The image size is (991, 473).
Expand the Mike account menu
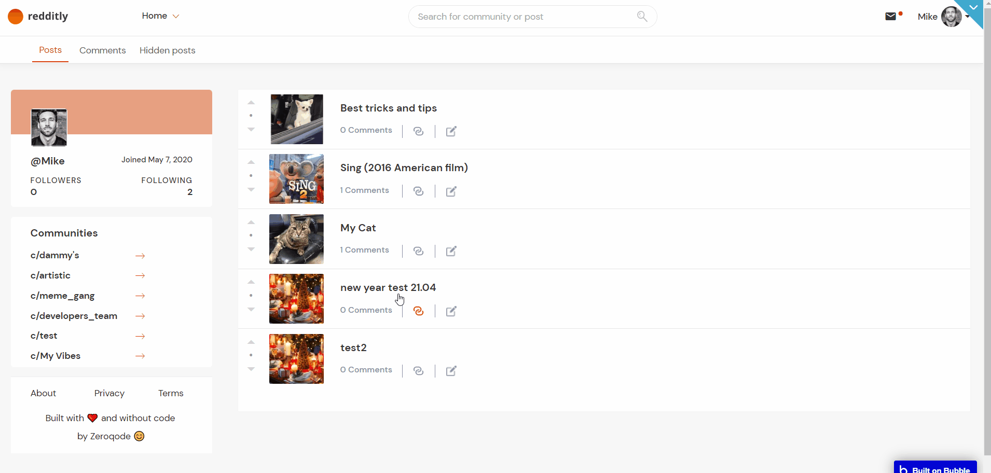(x=967, y=17)
